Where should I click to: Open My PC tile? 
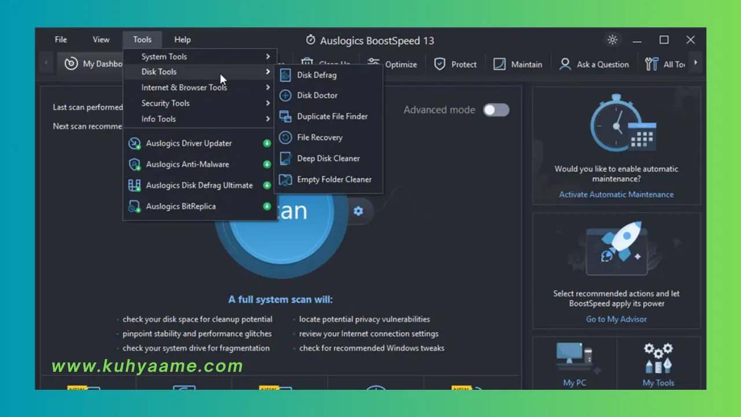(575, 363)
